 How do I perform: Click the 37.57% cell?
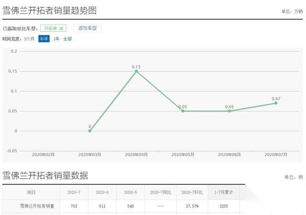192,206
